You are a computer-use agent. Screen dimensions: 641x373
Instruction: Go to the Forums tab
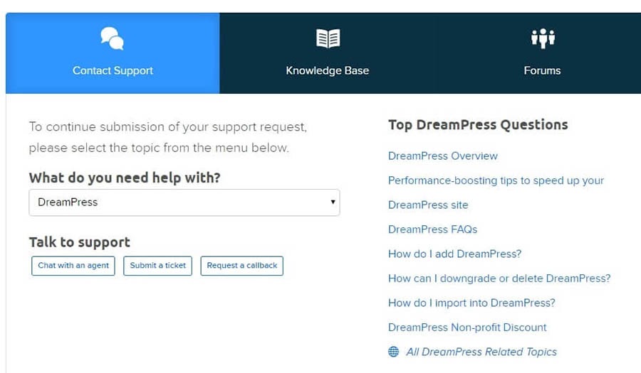coord(542,53)
